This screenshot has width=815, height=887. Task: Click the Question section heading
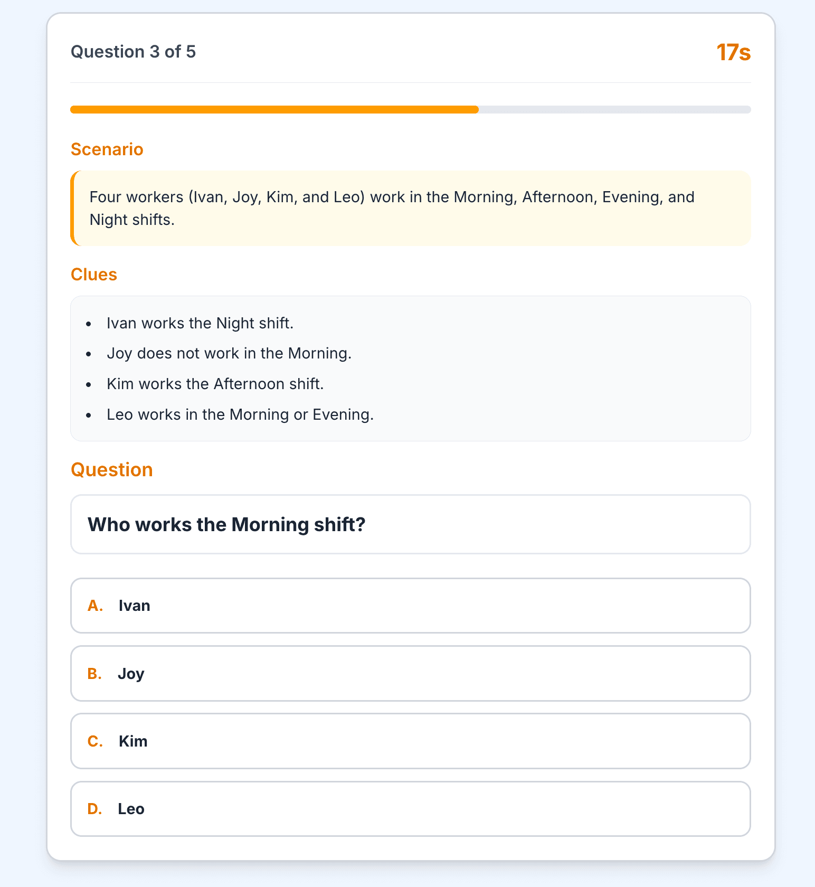(111, 469)
